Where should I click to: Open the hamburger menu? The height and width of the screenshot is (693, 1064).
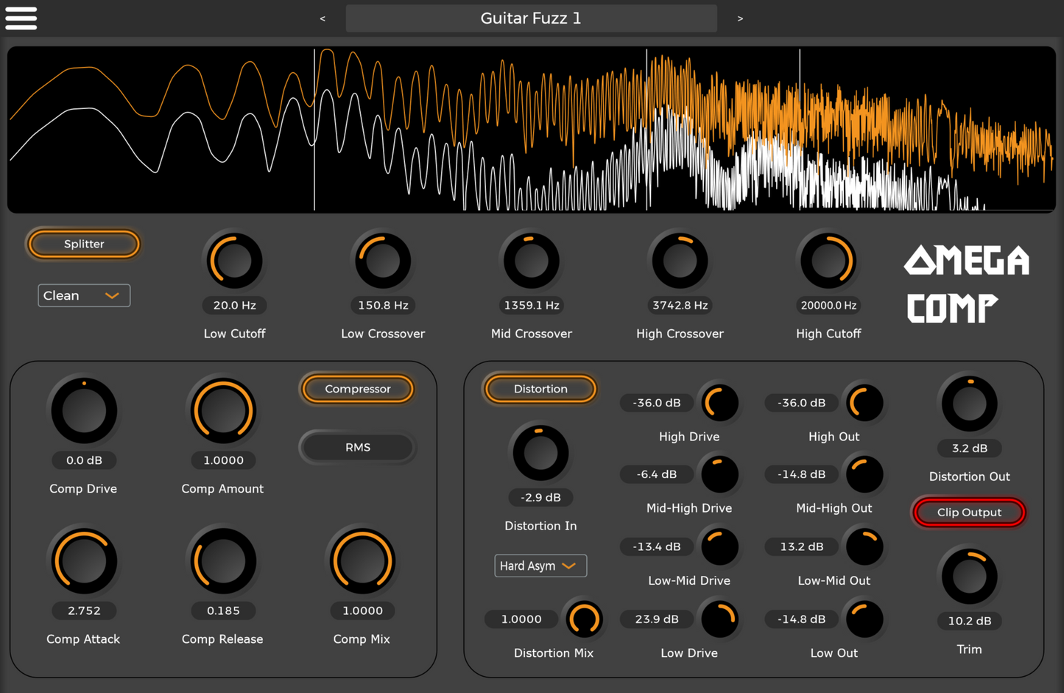[x=21, y=18]
